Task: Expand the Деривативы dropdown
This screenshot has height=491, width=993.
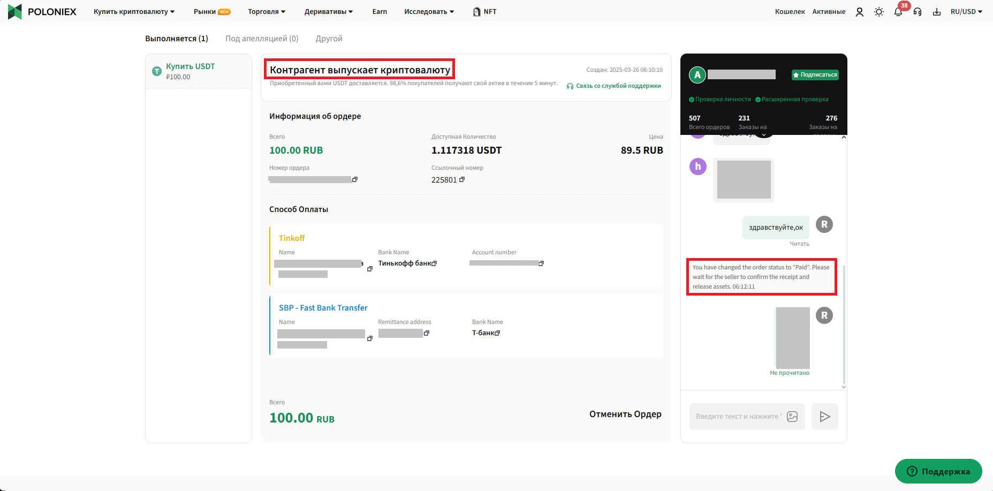Action: (329, 12)
